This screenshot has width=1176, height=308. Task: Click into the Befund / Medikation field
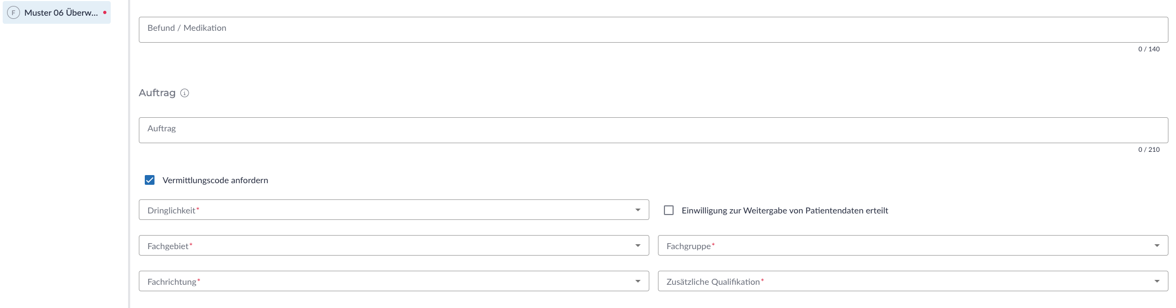click(653, 30)
